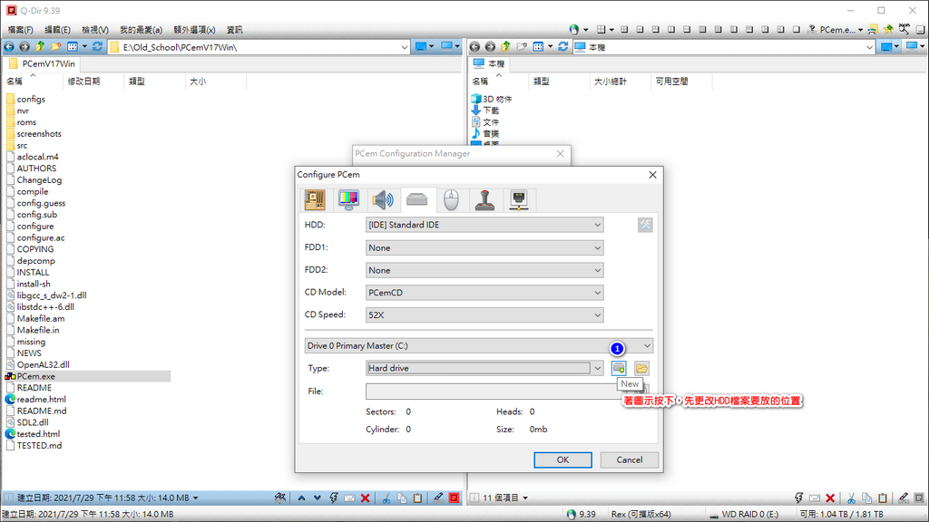
Task: Open the CD Speed dropdown
Action: 484,314
